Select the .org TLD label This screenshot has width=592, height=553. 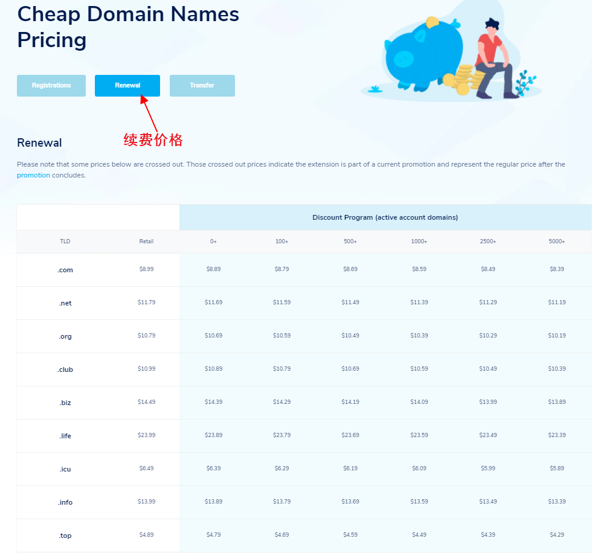(x=65, y=336)
